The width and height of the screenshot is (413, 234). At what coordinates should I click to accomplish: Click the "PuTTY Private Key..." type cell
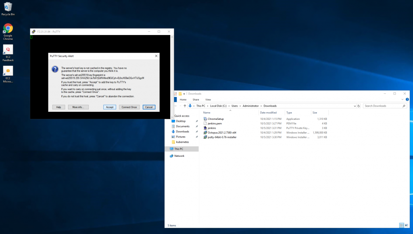click(298, 128)
